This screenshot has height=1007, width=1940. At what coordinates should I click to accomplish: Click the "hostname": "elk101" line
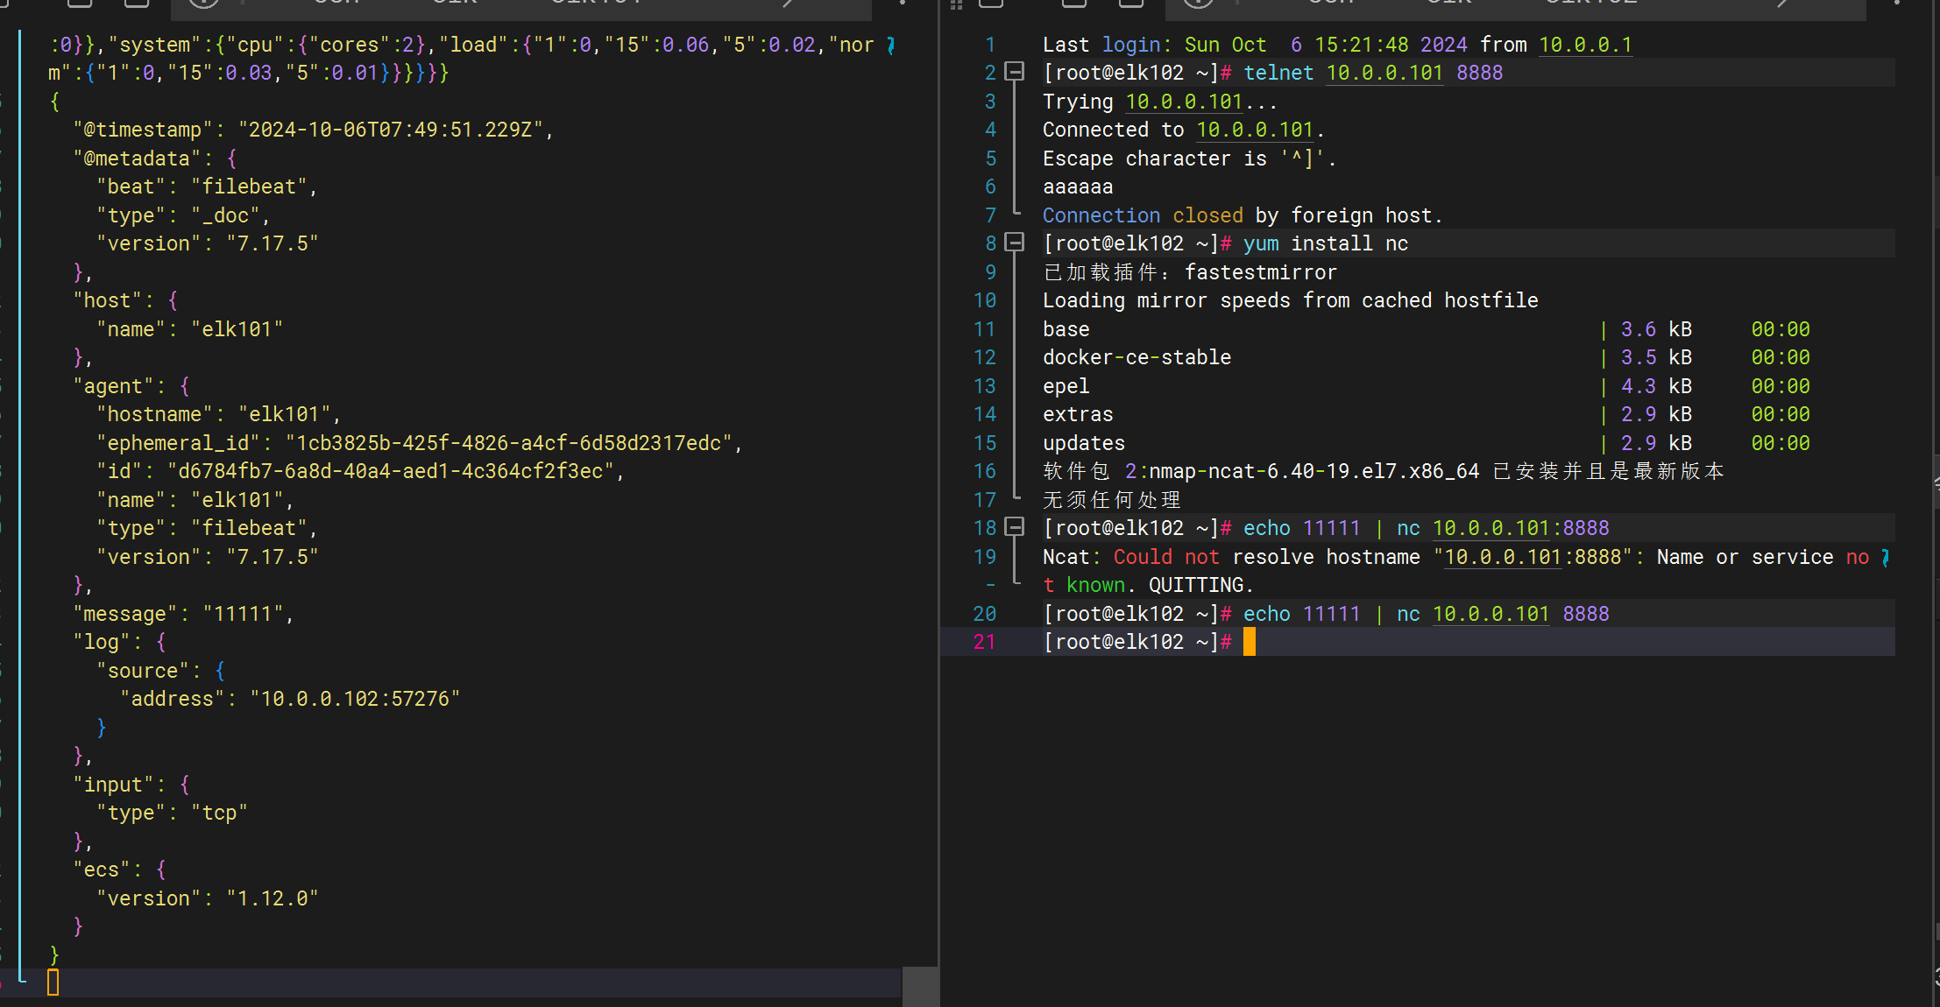pyautogui.click(x=218, y=414)
